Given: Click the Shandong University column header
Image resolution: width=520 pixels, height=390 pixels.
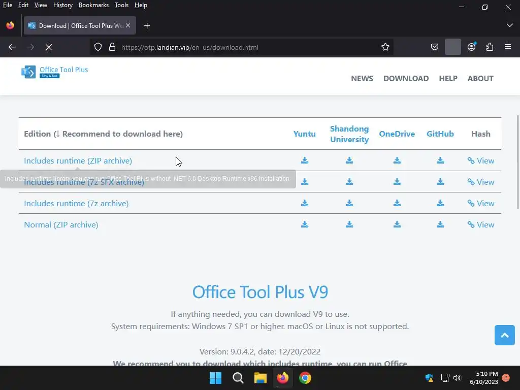Looking at the screenshot, I should point(349,134).
